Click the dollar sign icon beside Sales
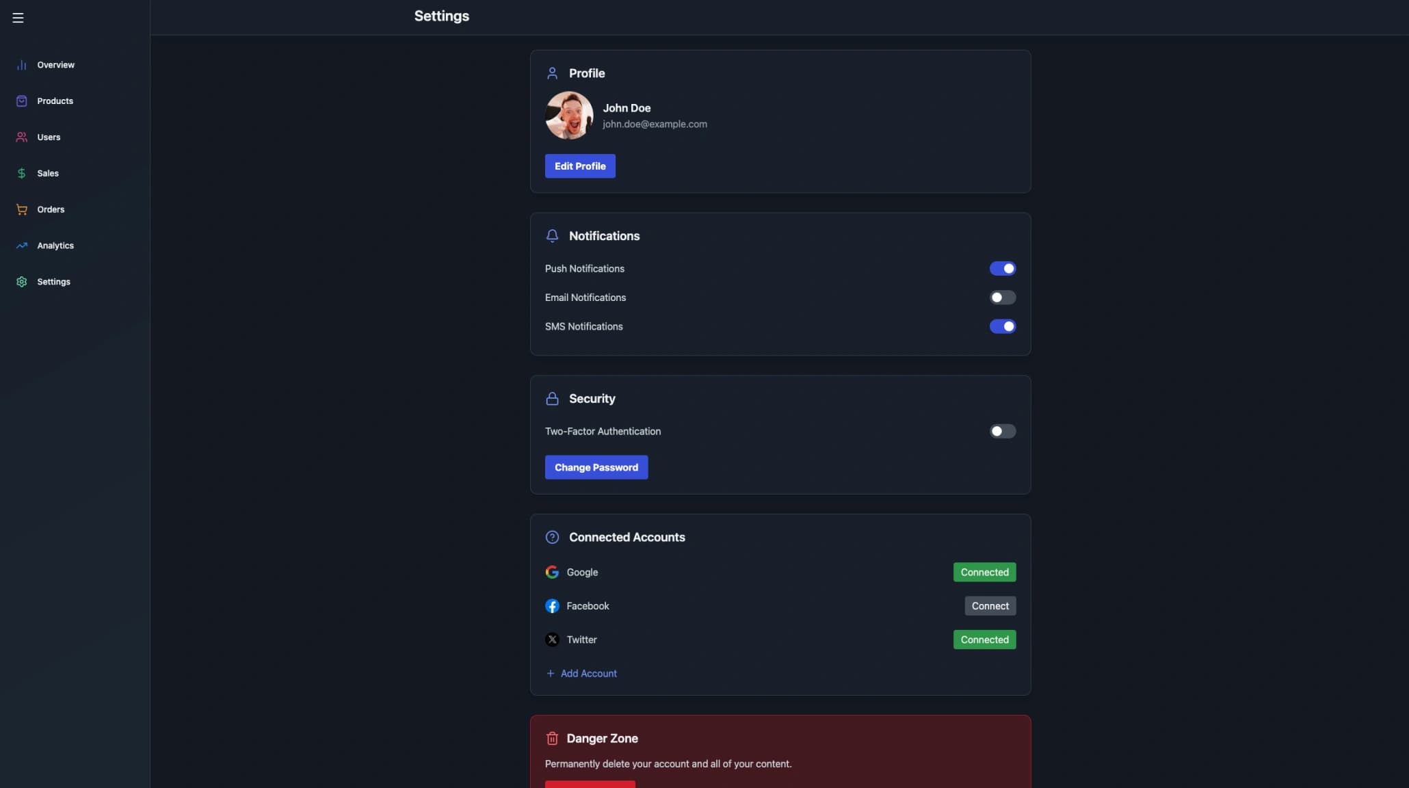 tap(21, 172)
